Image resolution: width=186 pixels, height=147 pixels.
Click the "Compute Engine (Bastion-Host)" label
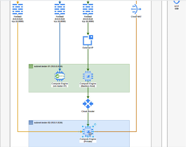click(x=88, y=85)
